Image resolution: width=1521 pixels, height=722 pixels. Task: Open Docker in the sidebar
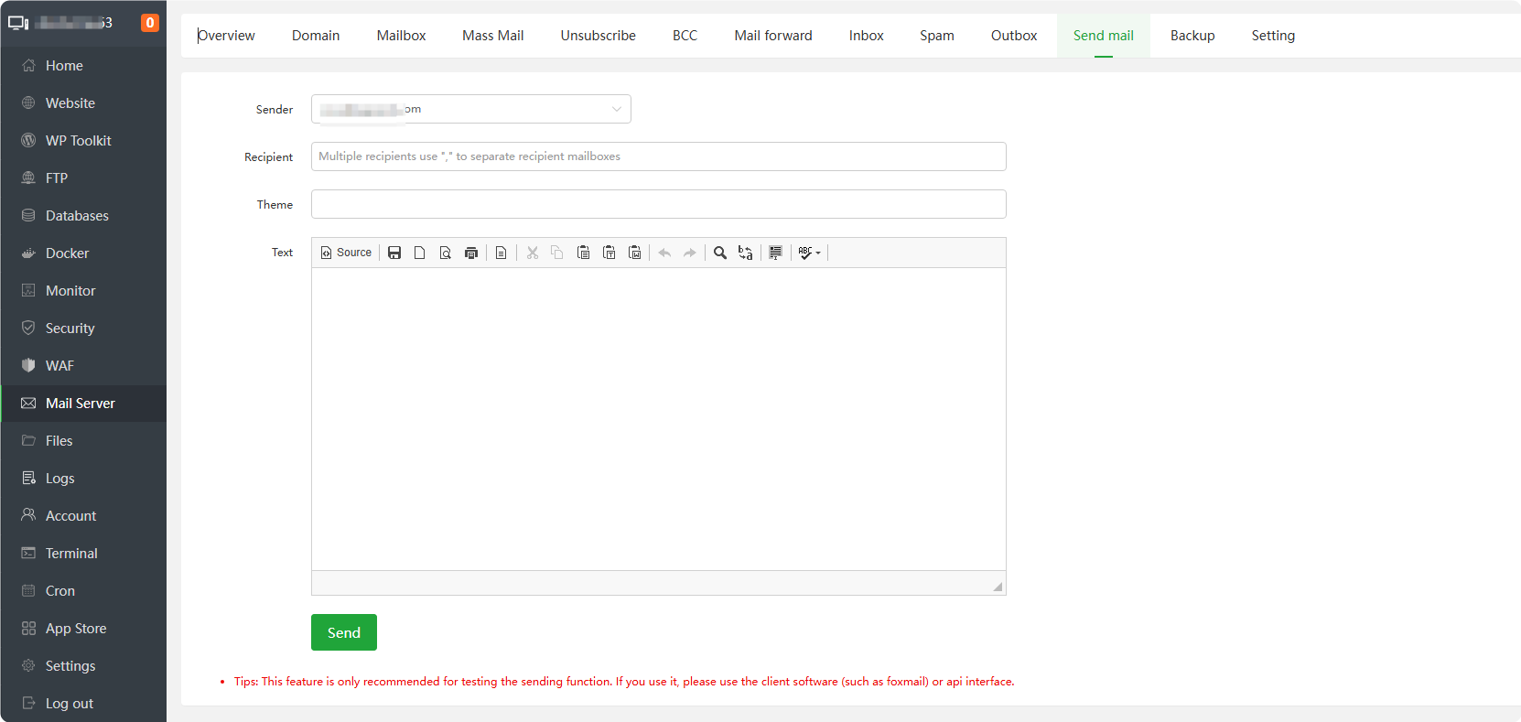pyautogui.click(x=83, y=253)
